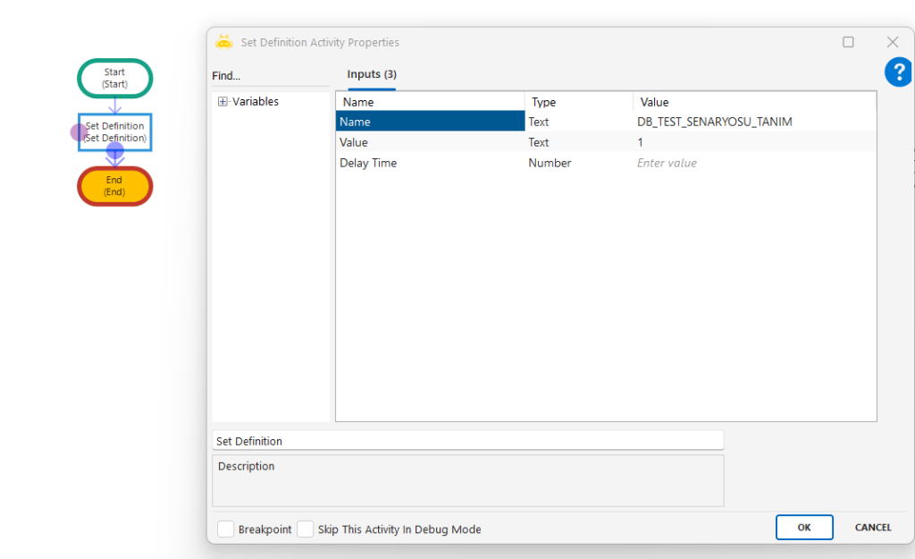This screenshot has height=559, width=915.
Task: Click the Description text area
Action: coord(467,481)
